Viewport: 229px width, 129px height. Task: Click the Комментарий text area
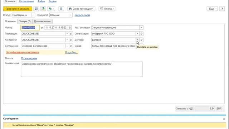click(x=82, y=69)
